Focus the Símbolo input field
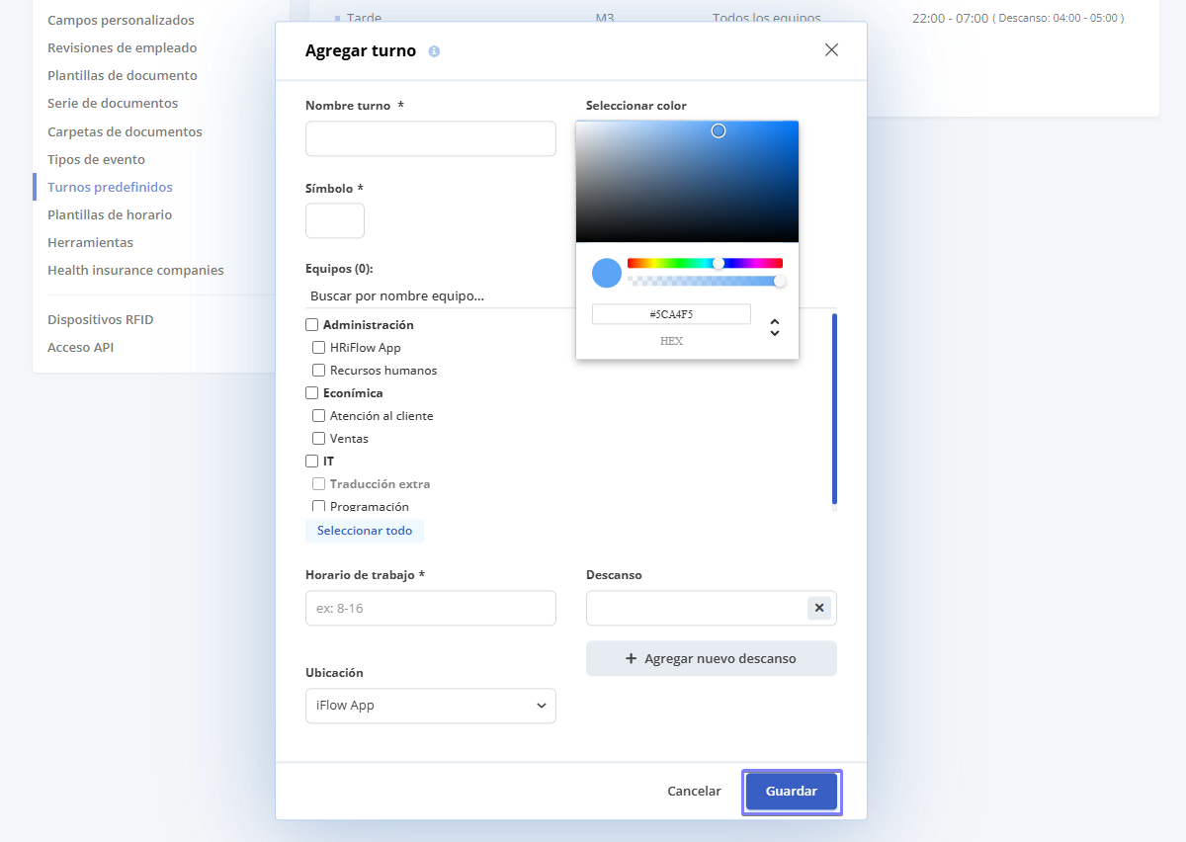This screenshot has width=1186, height=842. 335,220
